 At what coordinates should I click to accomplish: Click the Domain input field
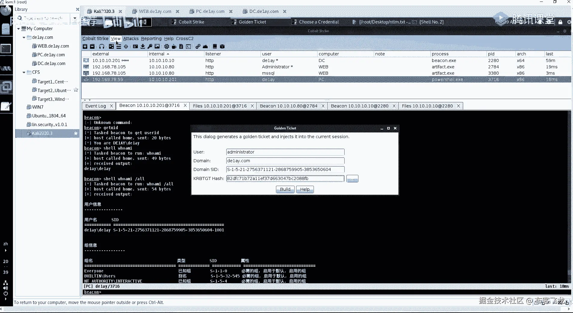point(285,161)
